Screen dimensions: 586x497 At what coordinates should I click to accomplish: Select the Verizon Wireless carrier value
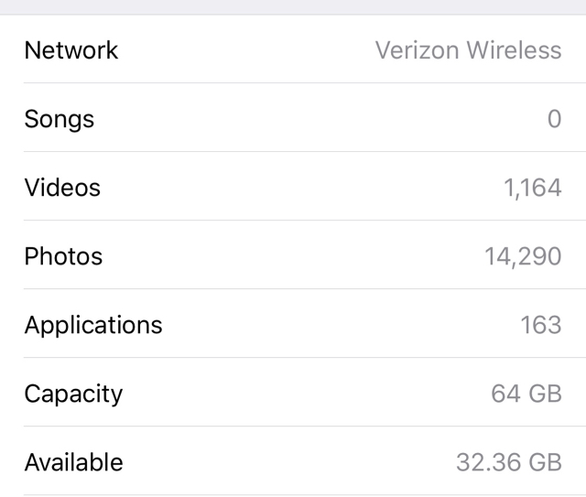tap(468, 49)
